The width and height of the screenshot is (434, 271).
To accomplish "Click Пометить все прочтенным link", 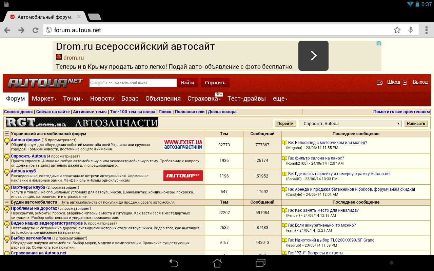I will click(x=401, y=112).
